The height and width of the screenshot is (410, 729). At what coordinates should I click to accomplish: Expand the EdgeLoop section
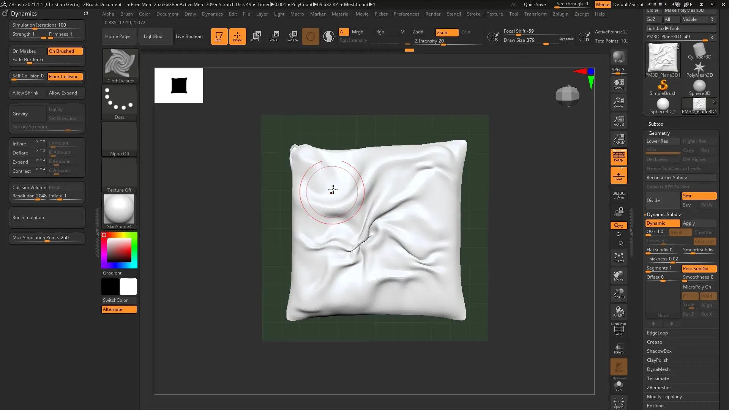[x=657, y=333]
